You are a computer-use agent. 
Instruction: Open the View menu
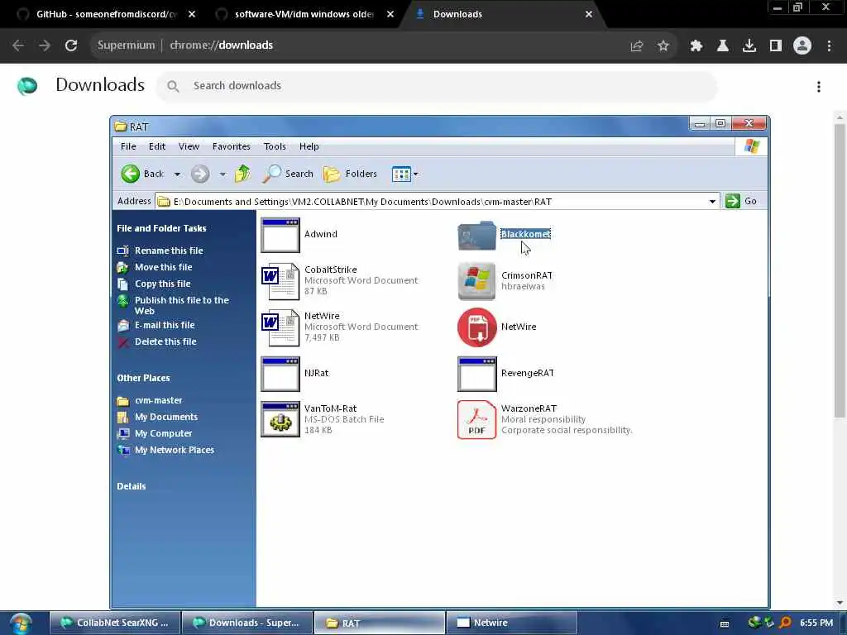(x=189, y=146)
